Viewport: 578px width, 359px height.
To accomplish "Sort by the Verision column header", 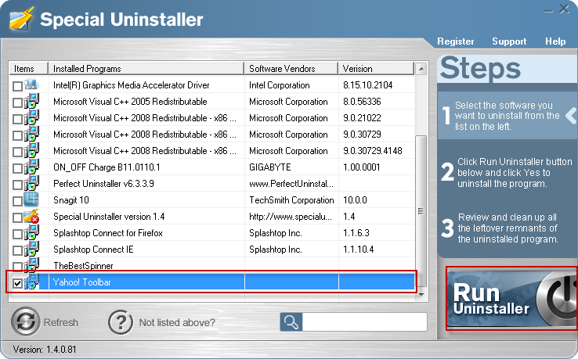I will pos(376,69).
